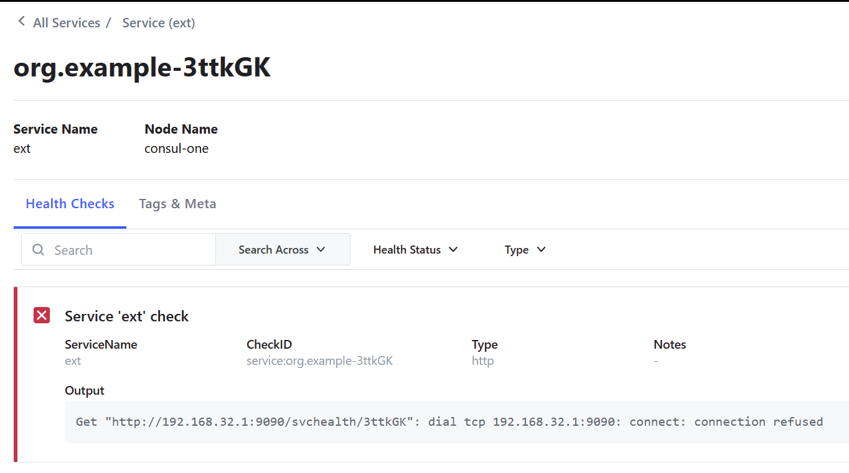The height and width of the screenshot is (473, 849).
Task: Switch to the Tags & Meta tab
Action: point(177,204)
